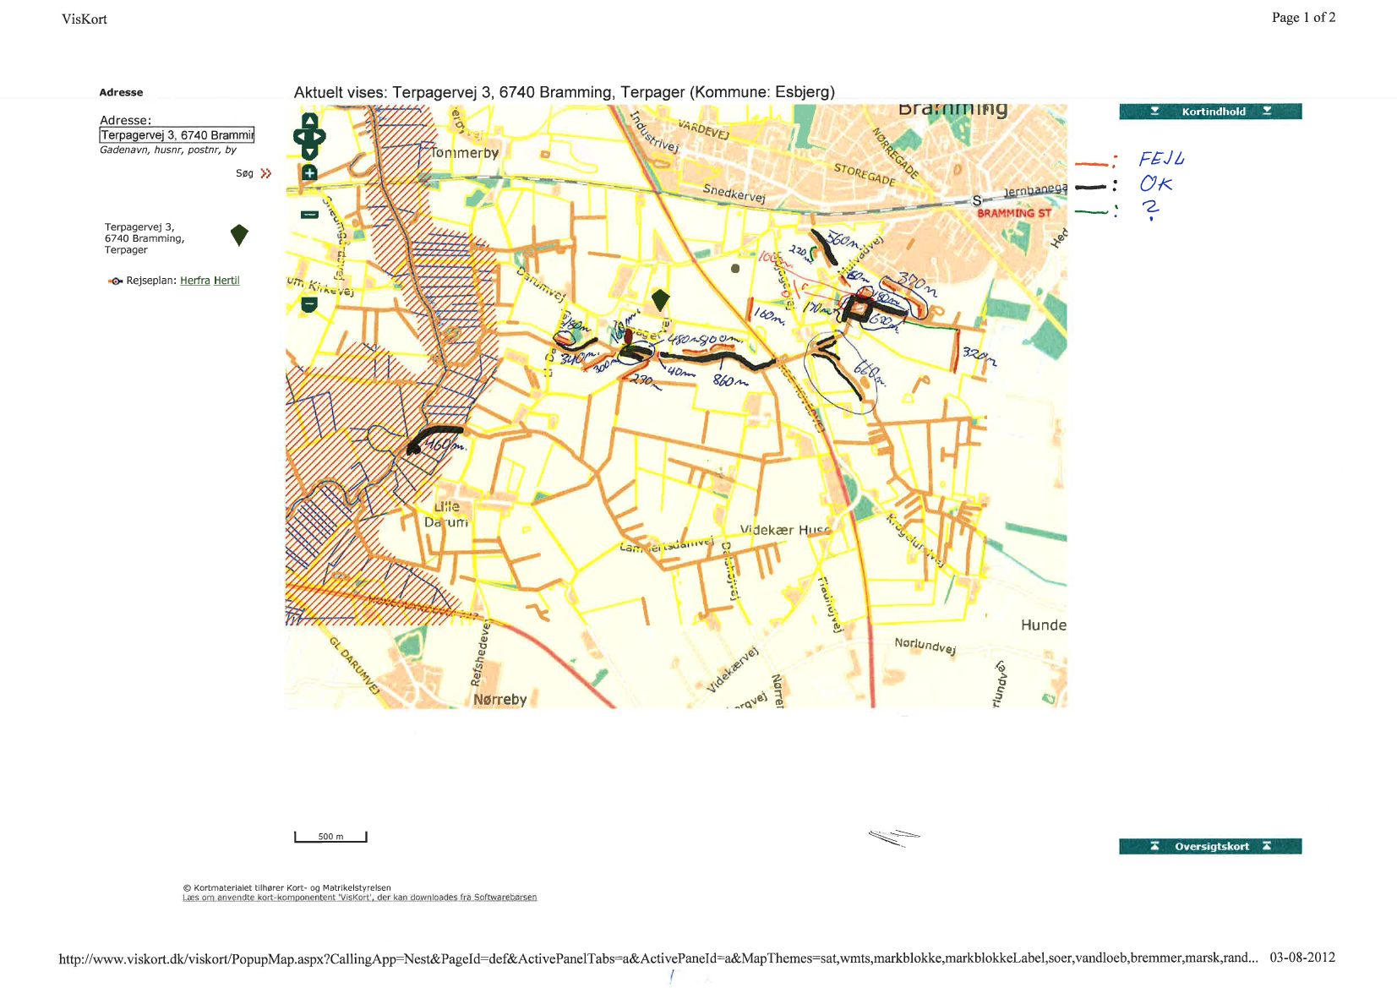The height and width of the screenshot is (988, 1397).
Task: Click in the Adresse input field
Action: pos(177,135)
